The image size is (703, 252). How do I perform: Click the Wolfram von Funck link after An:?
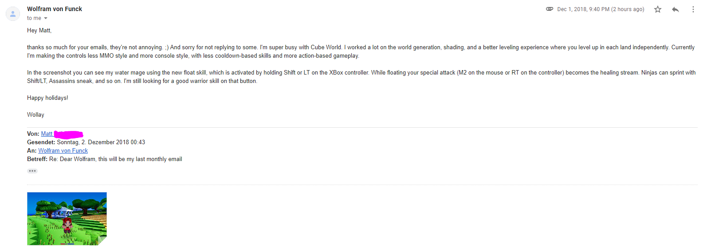(63, 151)
